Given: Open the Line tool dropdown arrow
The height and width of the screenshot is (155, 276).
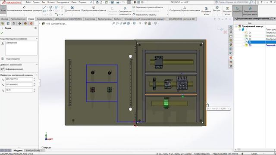Looking at the screenshot, I should click(x=47, y=7).
